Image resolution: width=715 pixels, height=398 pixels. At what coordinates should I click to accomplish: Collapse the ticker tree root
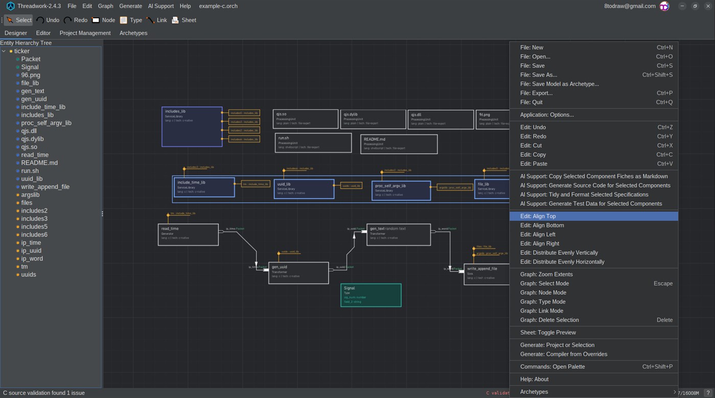[x=4, y=51]
